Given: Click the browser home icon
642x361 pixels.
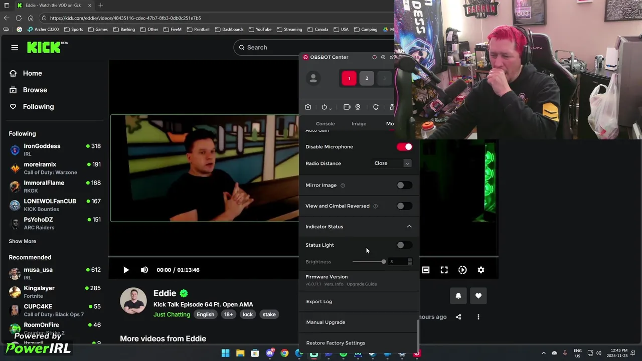Looking at the screenshot, I should pos(31,18).
